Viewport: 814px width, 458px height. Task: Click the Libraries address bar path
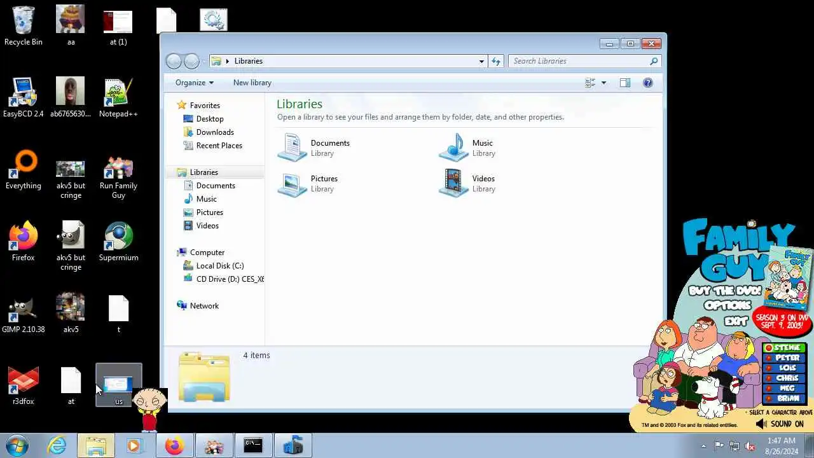pyautogui.click(x=248, y=61)
